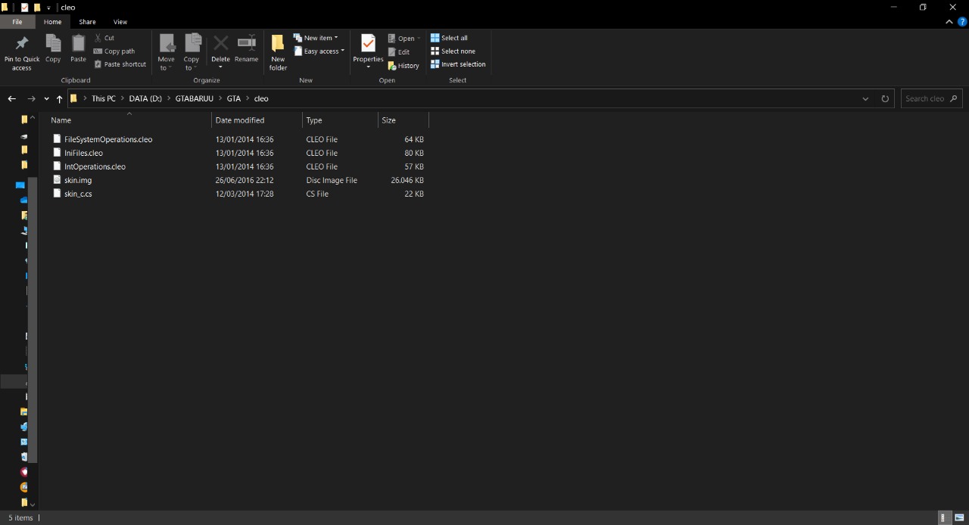Click Select all
Image resolution: width=969 pixels, height=525 pixels.
449,38
